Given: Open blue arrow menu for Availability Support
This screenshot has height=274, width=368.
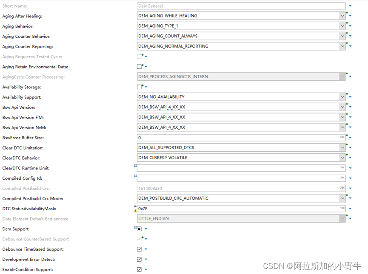Looking at the screenshot, I should [x=350, y=97].
